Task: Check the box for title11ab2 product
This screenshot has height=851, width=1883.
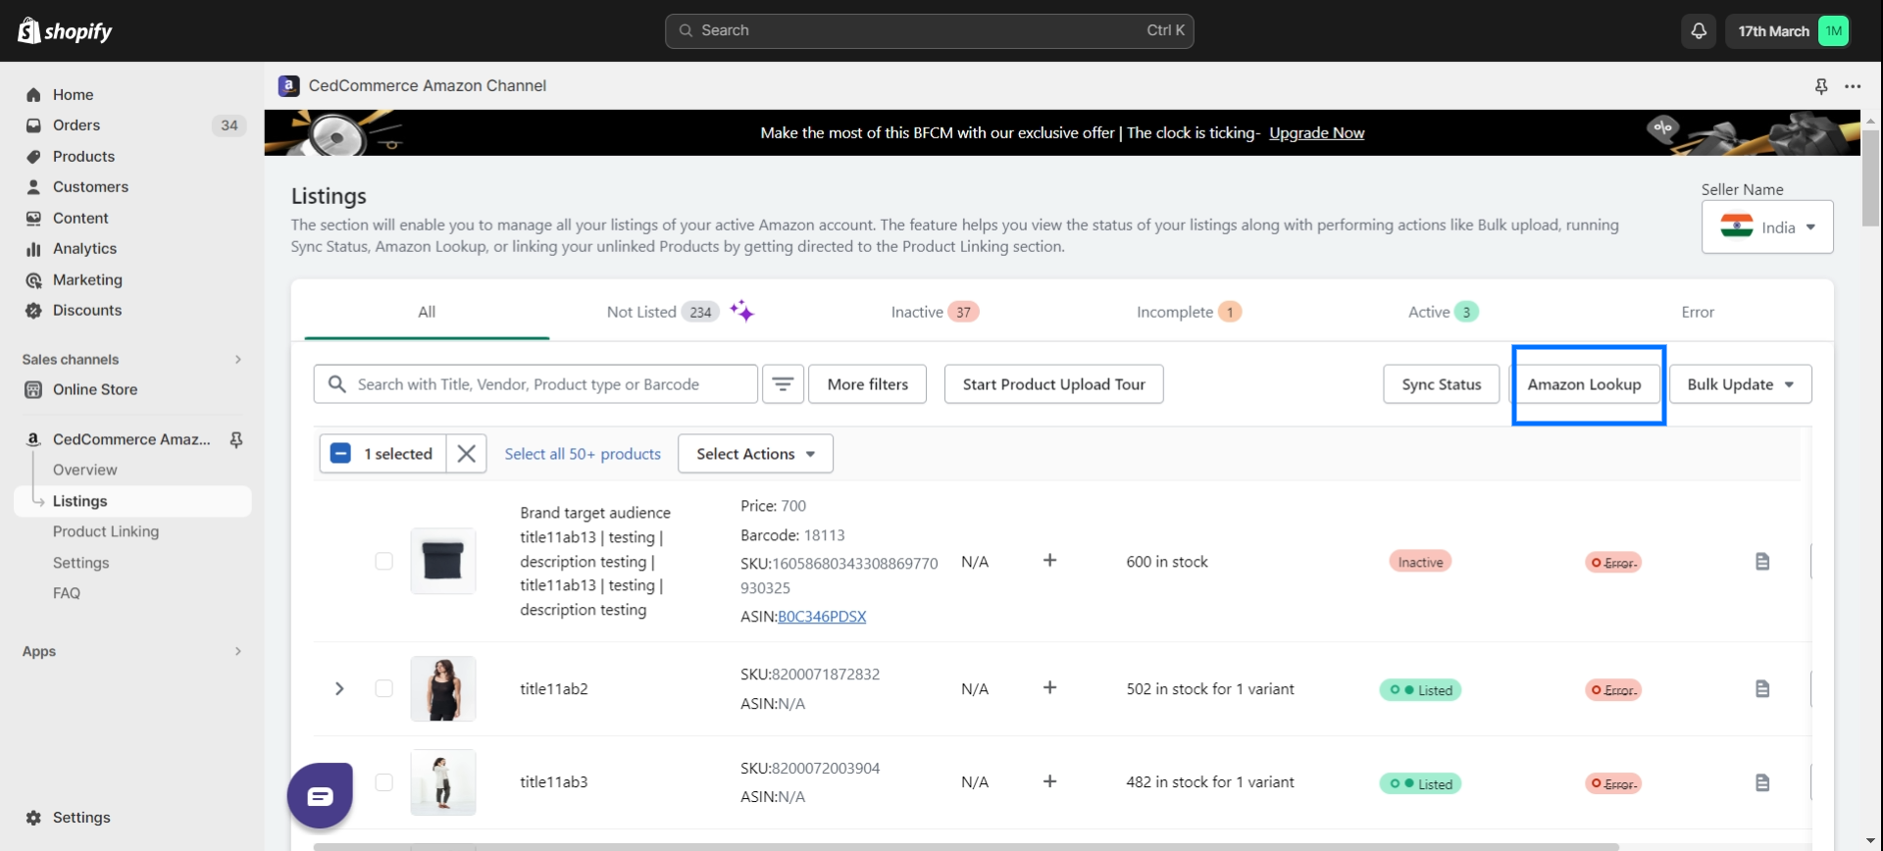Action: click(384, 689)
